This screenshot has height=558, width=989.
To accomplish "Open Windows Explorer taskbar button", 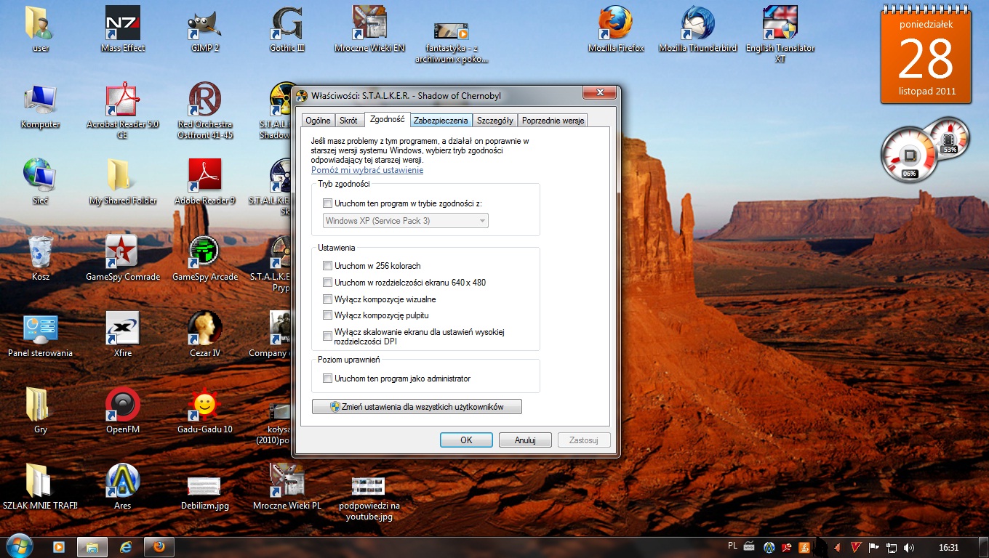I will click(92, 547).
